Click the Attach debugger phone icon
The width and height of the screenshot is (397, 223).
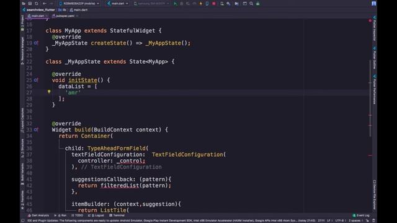[207, 4]
